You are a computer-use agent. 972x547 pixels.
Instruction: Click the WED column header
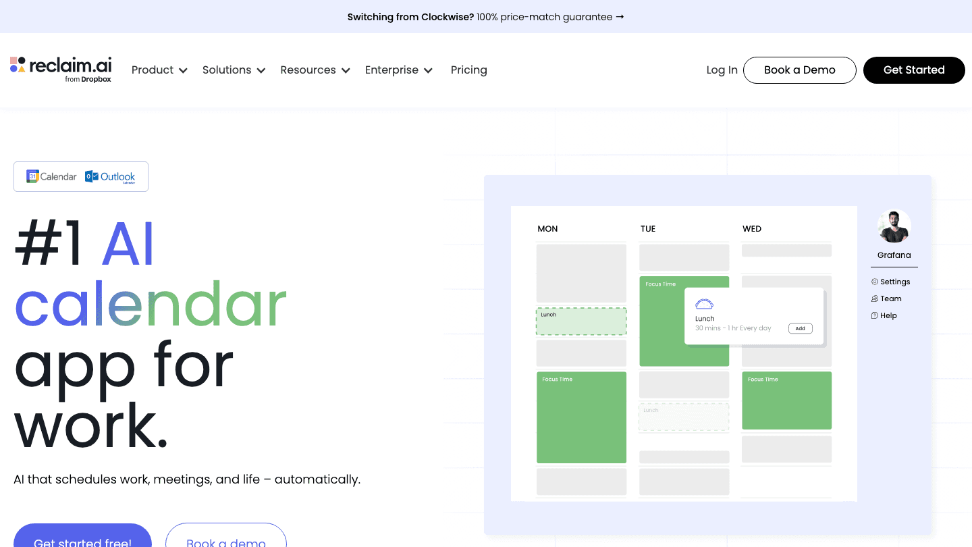click(752, 229)
